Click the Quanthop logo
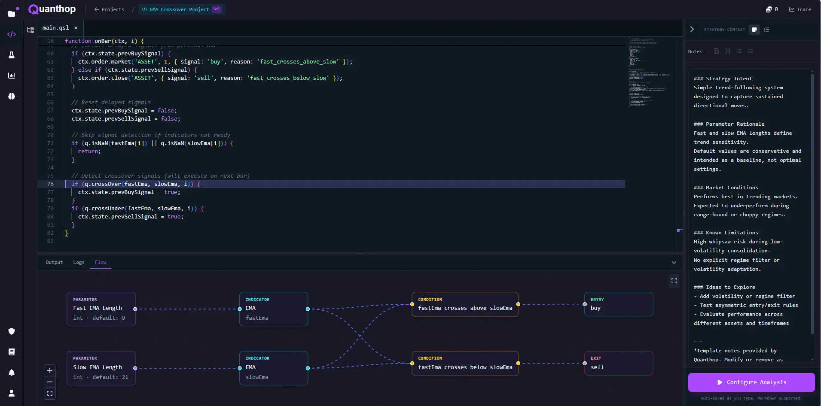The height and width of the screenshot is (406, 821). pos(52,9)
